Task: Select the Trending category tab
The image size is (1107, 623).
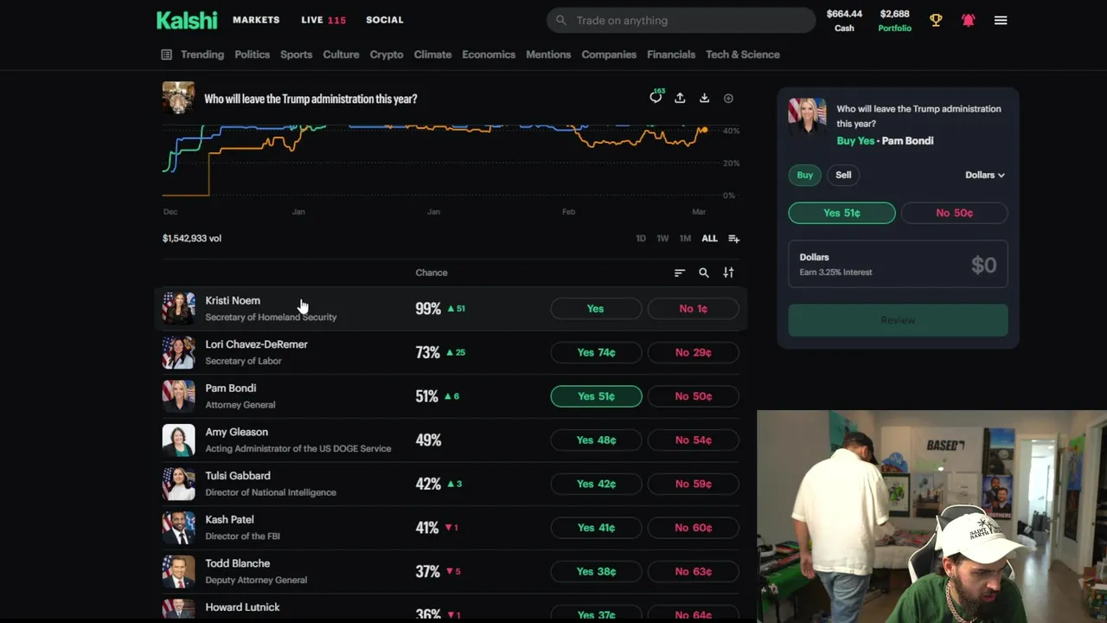Action: pyautogui.click(x=202, y=55)
